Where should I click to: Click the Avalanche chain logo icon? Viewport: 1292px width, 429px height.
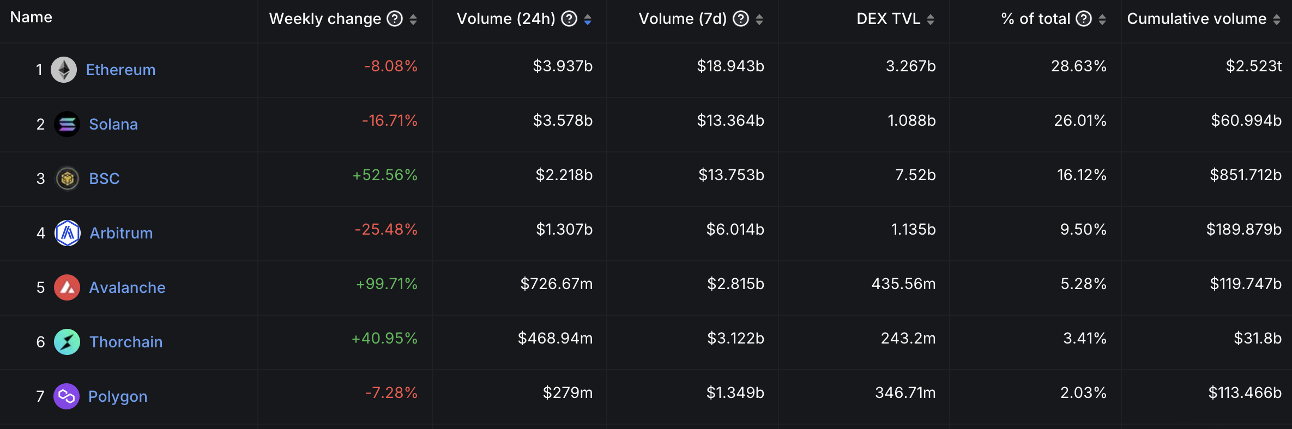67,287
